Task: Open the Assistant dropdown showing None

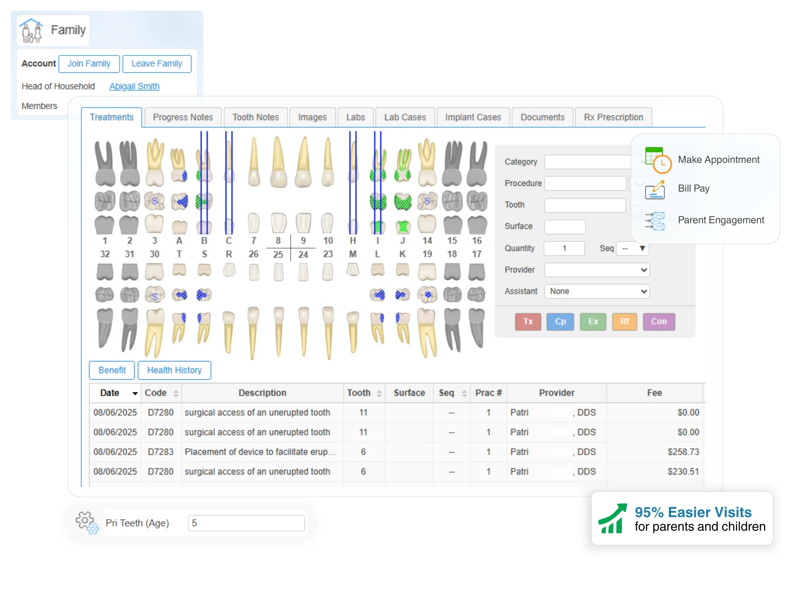Action: pyautogui.click(x=596, y=291)
